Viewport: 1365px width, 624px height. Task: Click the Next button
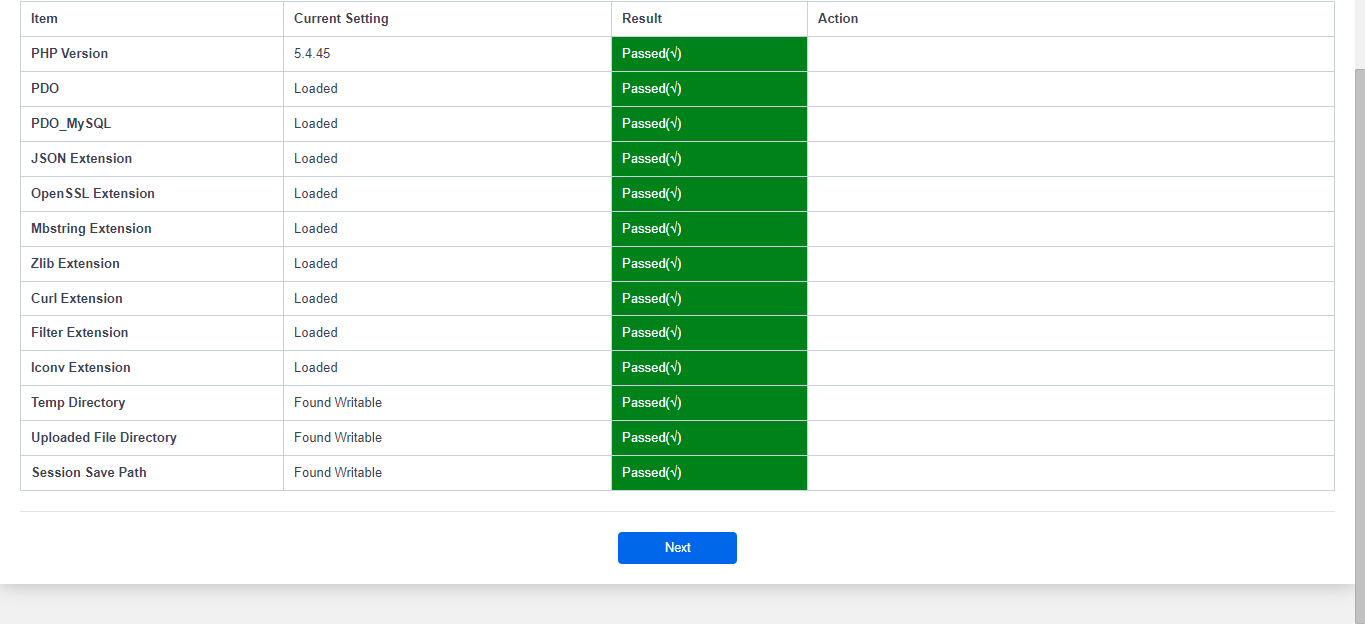click(677, 547)
